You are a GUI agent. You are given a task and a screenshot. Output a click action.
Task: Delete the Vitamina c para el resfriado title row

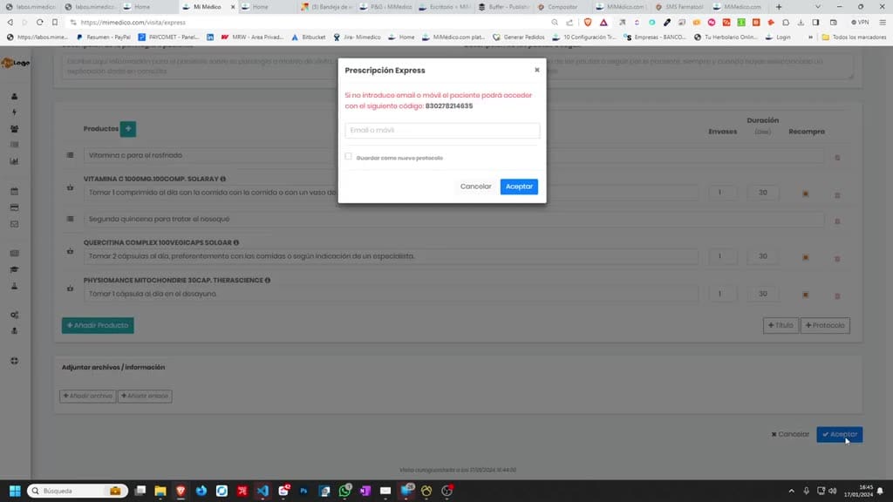[837, 157]
